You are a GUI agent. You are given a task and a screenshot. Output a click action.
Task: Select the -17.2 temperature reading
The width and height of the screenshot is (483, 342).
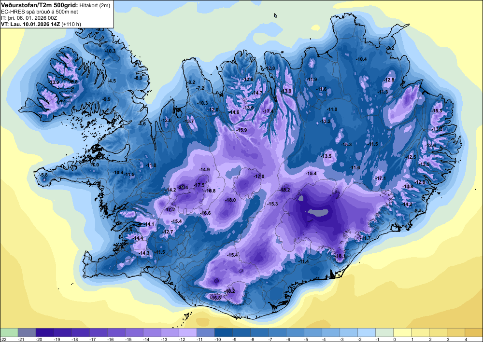(170, 209)
